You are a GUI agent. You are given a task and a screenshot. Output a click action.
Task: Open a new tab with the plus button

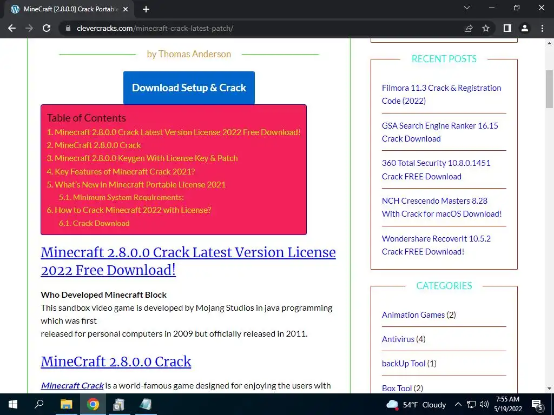tap(146, 10)
